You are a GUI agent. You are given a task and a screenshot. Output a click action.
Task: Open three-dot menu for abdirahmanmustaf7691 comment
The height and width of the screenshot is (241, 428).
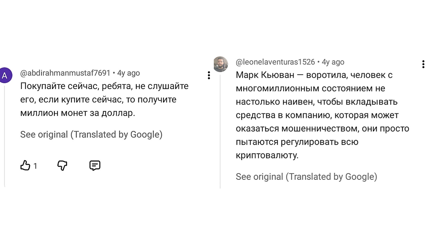(209, 75)
